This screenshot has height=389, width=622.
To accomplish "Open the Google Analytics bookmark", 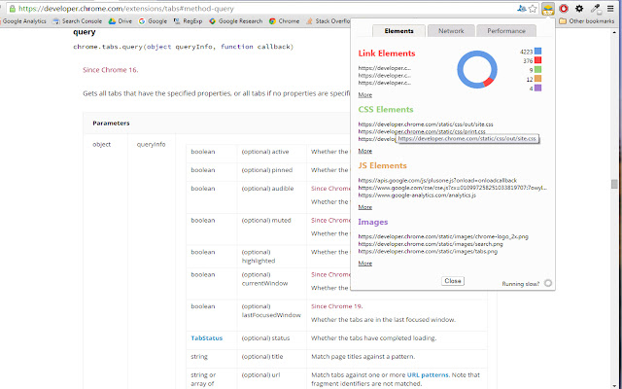I will tap(25, 20).
